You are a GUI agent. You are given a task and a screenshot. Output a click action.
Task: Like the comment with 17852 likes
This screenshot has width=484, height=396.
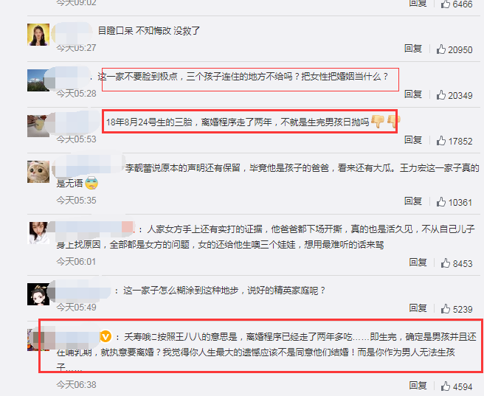click(x=440, y=140)
